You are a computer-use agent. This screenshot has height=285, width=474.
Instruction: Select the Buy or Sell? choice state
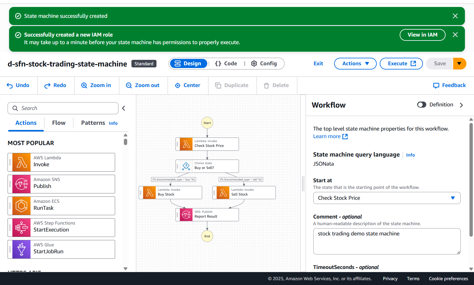click(207, 166)
